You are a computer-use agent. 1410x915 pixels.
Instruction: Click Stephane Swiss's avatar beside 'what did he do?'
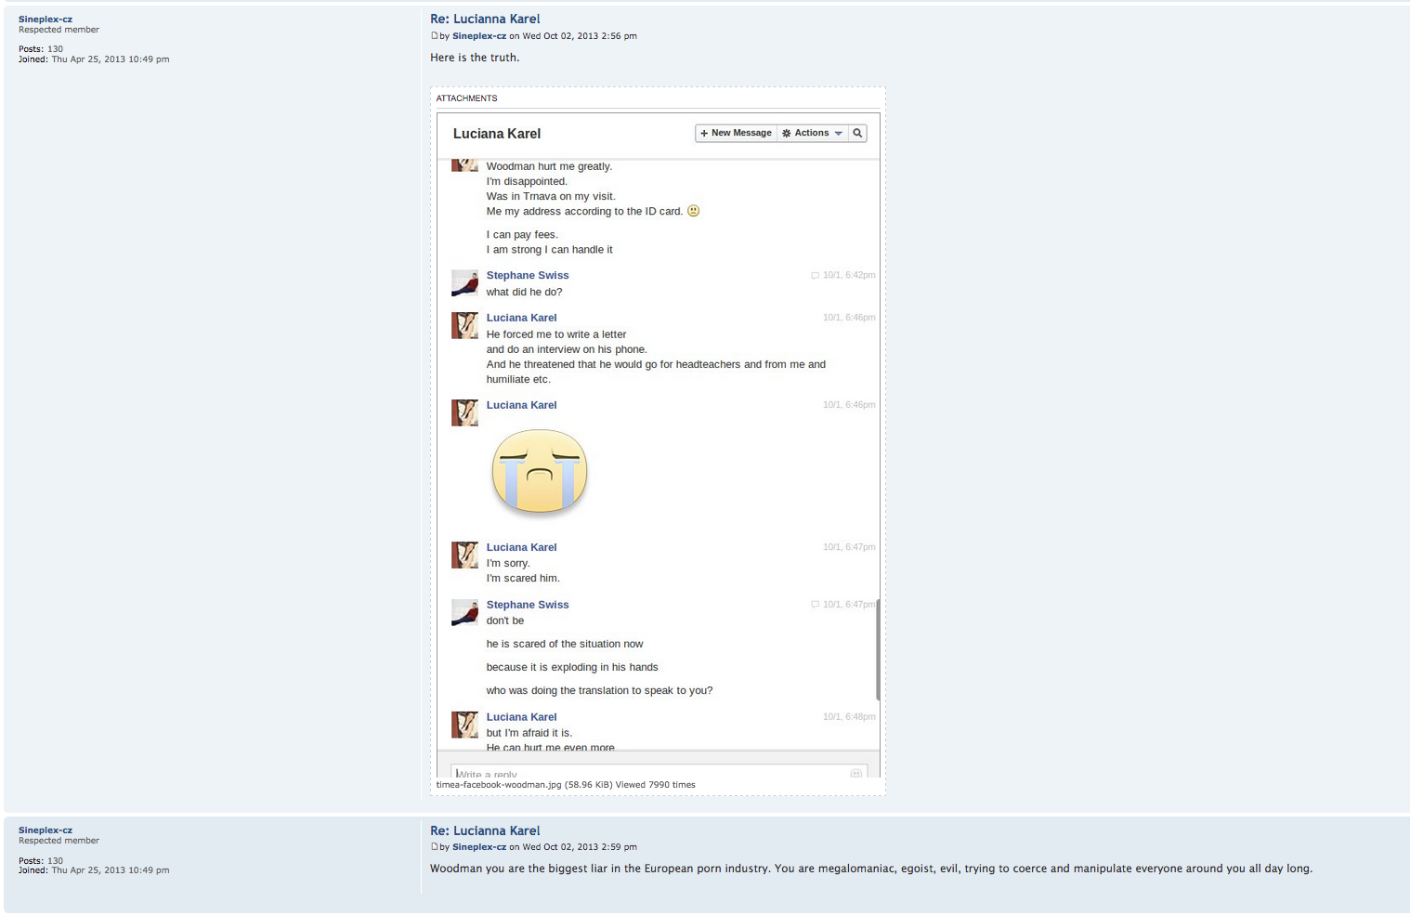coord(464,283)
